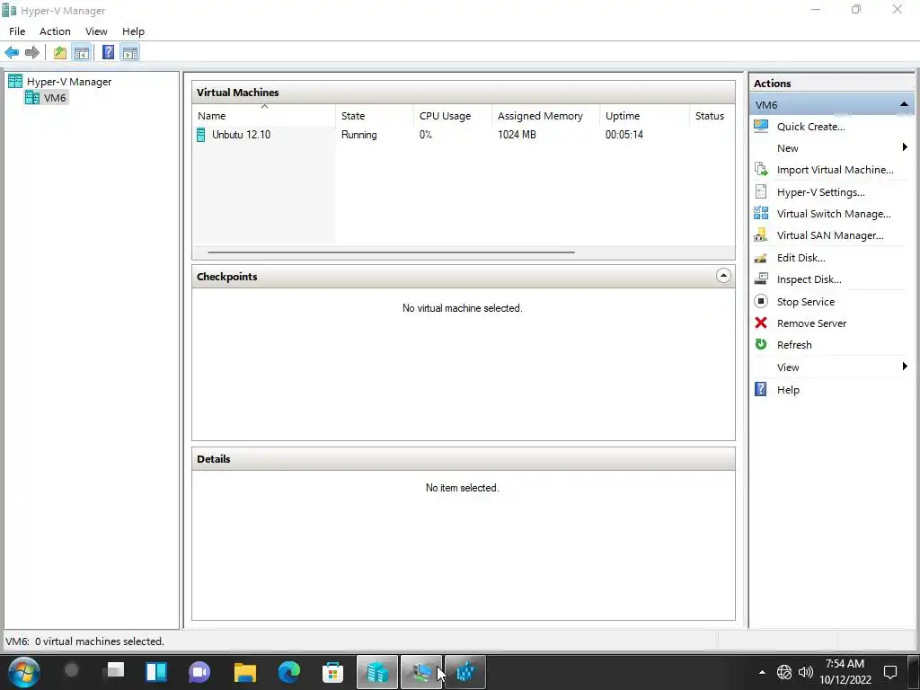Click the Inspect Disk icon

click(x=761, y=279)
